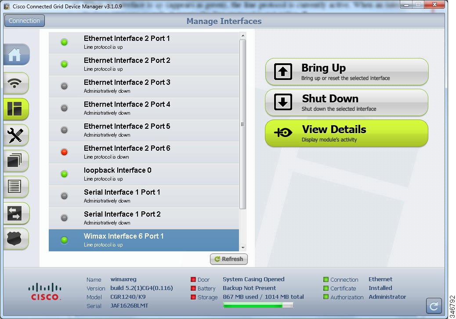
Task: Click the red Storage status indicator
Action: coord(193,297)
